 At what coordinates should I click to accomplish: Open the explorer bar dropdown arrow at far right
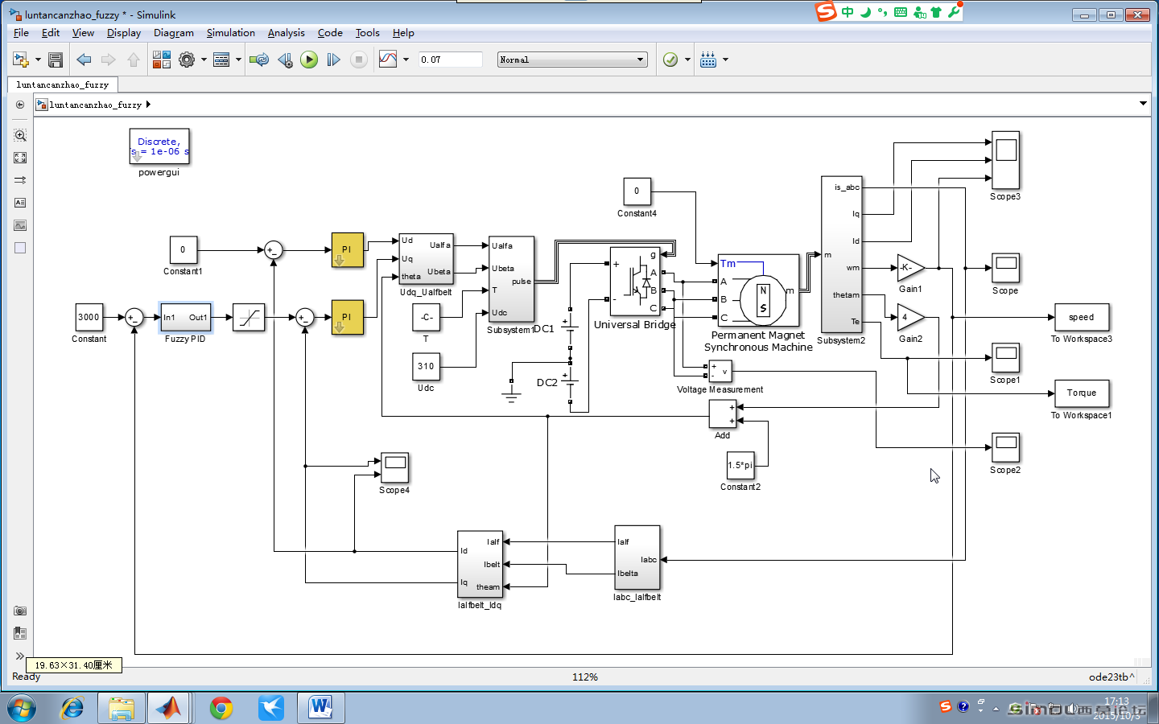1143,104
